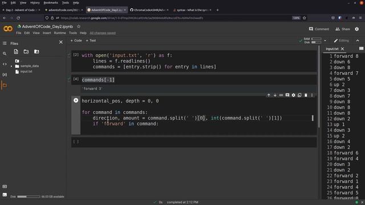
Task: Open more cell actions menu
Action: [312, 95]
